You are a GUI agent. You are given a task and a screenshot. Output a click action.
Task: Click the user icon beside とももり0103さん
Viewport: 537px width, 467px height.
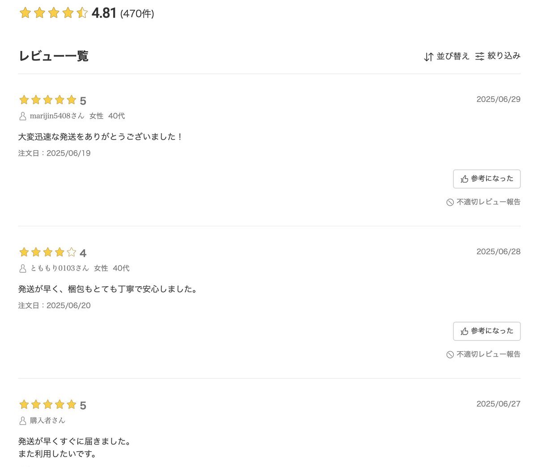[x=23, y=268]
